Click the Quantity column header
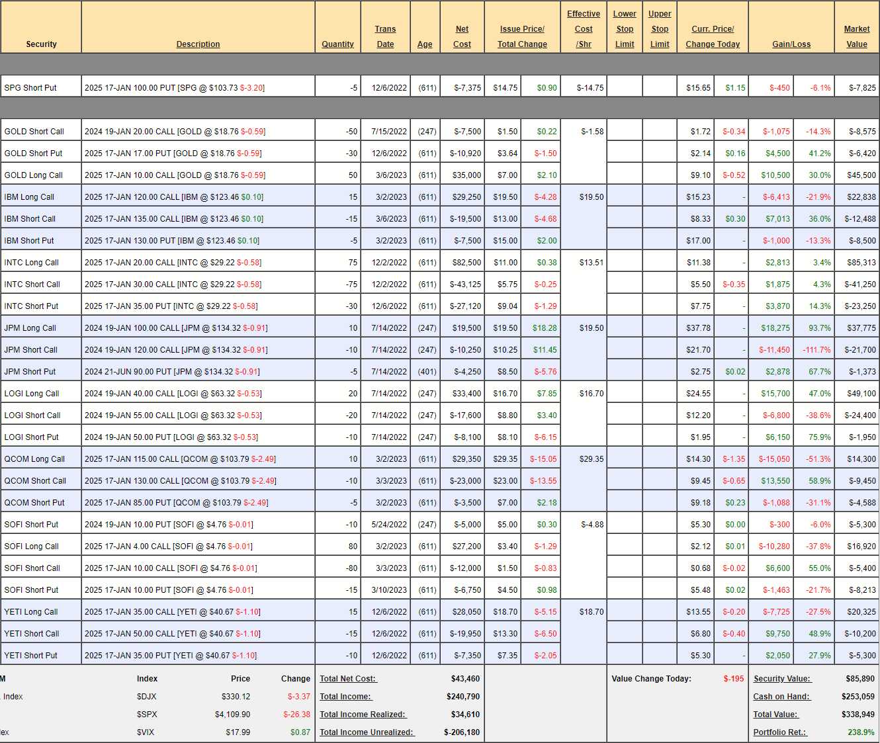The height and width of the screenshot is (743, 880). coord(337,44)
